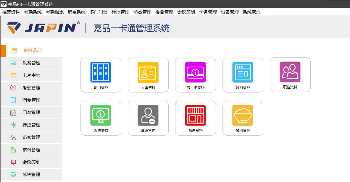350x182 pixels.
Task: Click the 系统参数 caption text
Action: pos(101,131)
